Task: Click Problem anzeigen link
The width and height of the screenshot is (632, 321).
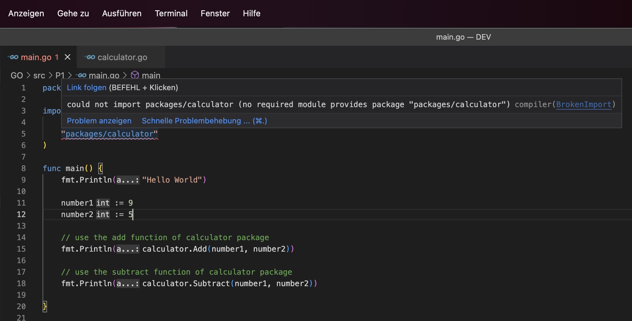Action: [99, 121]
